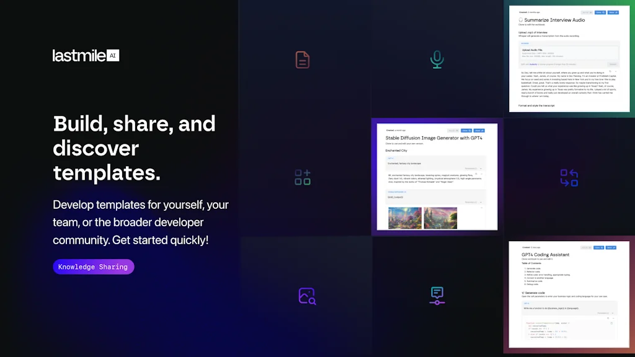Viewport: 635px width, 357px height.
Task: Click the 'Summarize Interview Audio' title
Action: [554, 20]
